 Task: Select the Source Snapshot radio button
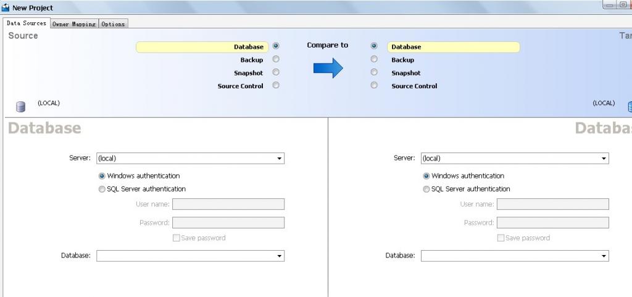click(276, 72)
